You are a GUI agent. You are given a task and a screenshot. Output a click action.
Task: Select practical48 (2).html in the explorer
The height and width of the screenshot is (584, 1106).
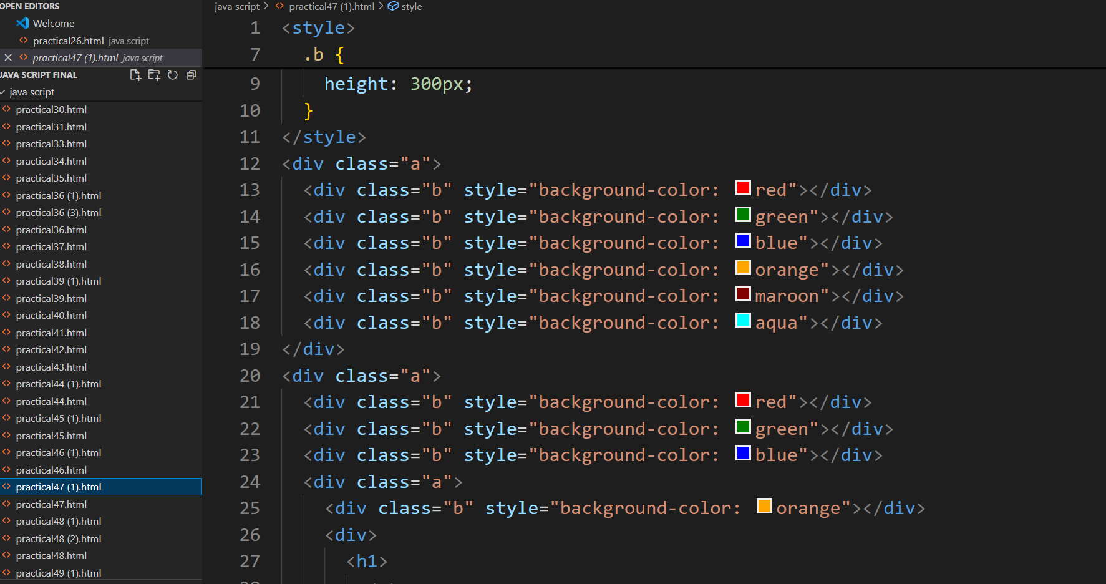pos(59,539)
